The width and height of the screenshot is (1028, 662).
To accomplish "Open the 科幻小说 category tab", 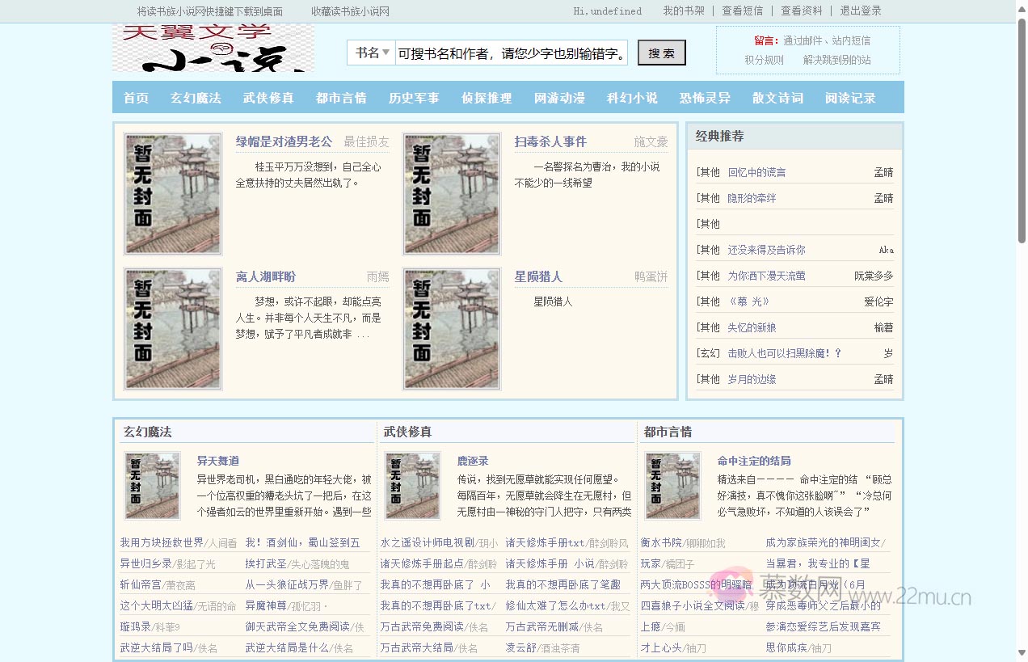I will tap(631, 97).
